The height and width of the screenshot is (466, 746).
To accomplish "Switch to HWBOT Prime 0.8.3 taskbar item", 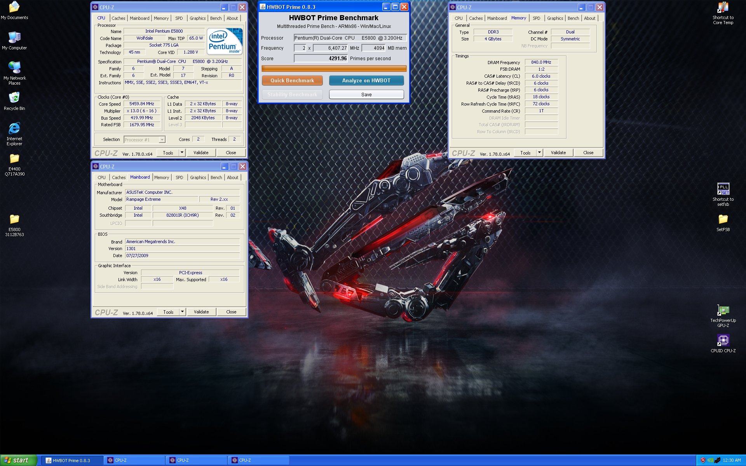I will [72, 460].
